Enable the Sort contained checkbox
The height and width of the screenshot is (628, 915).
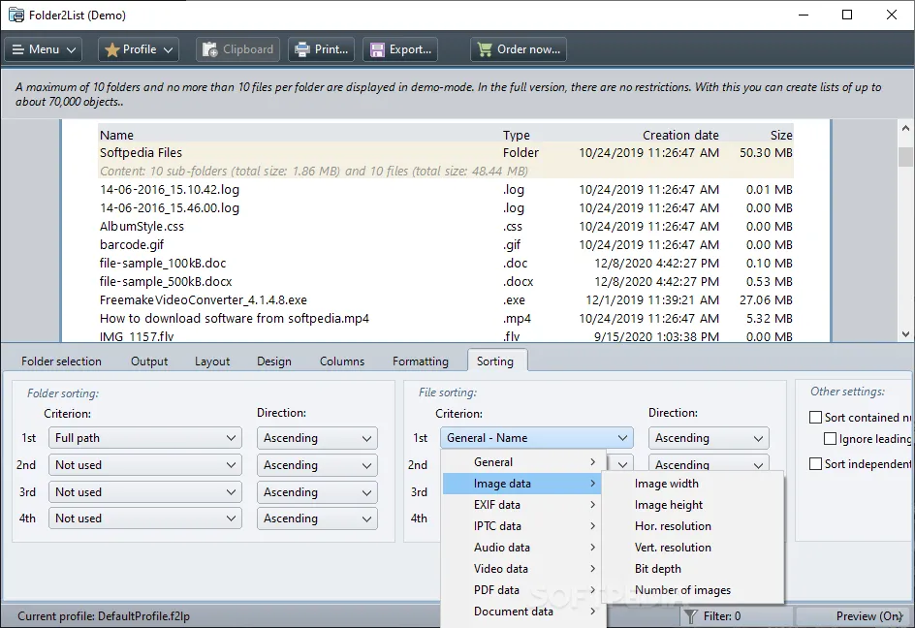point(815,418)
